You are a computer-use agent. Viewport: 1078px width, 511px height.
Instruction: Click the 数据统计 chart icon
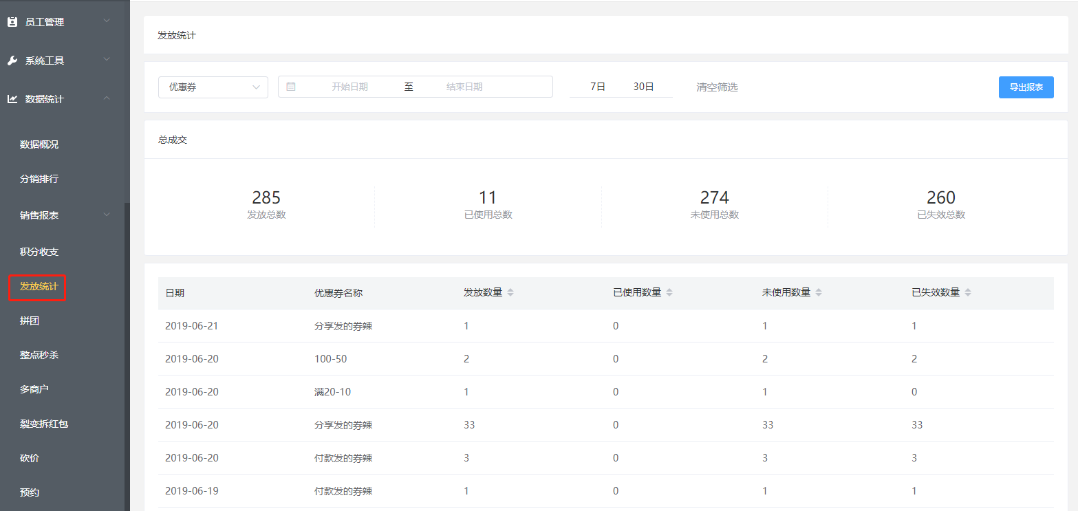[12, 99]
